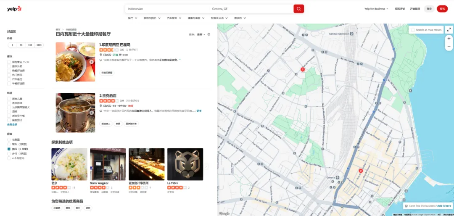Click Sam' Angkor star rating
The width and height of the screenshot is (454, 216).
point(100,187)
